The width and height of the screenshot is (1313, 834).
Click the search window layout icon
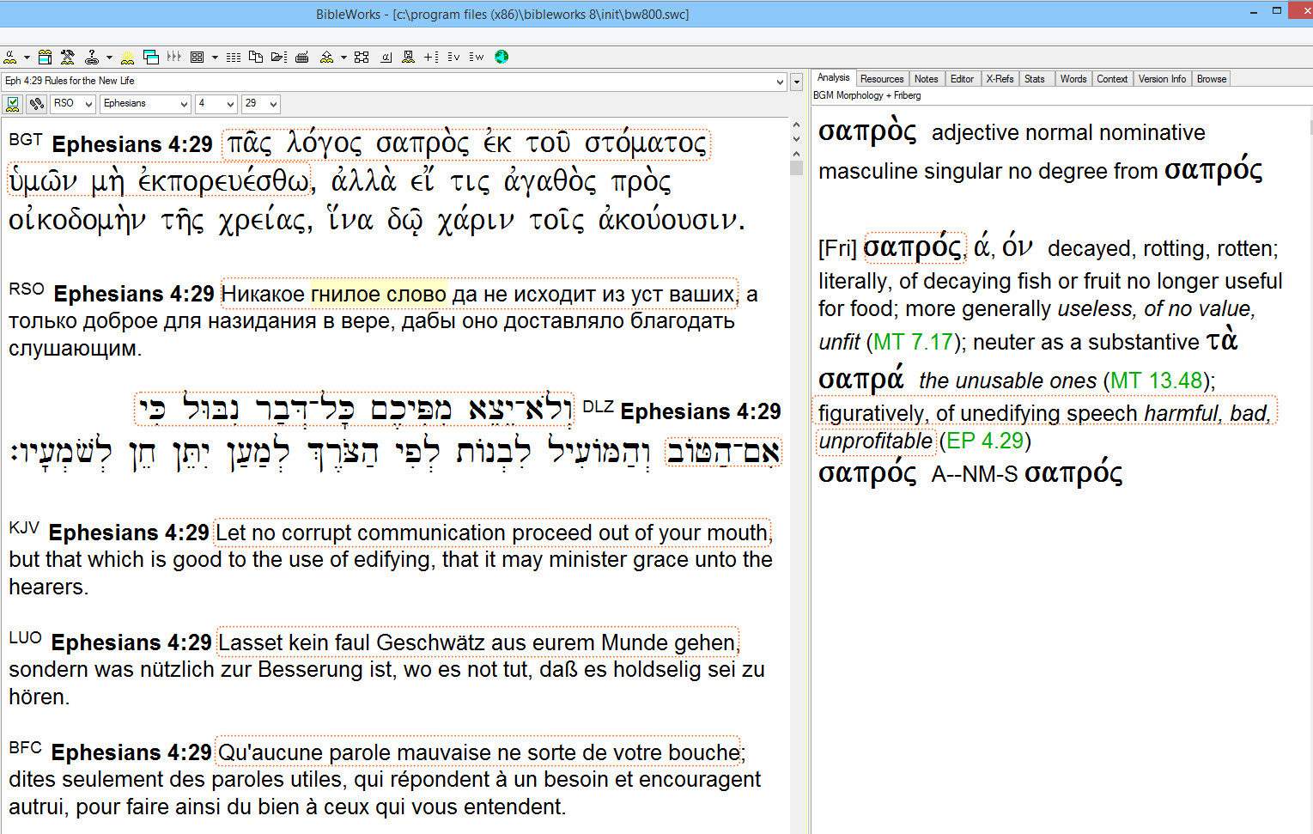click(x=45, y=57)
